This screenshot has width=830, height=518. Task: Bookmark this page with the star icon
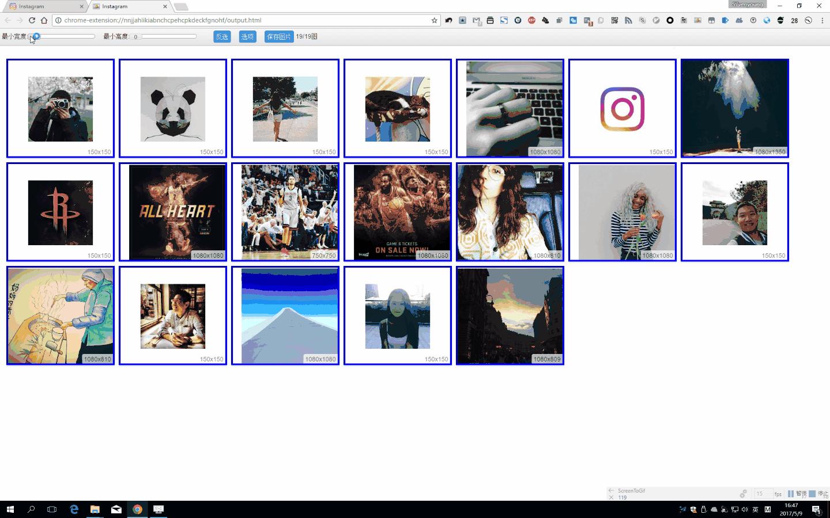click(434, 20)
